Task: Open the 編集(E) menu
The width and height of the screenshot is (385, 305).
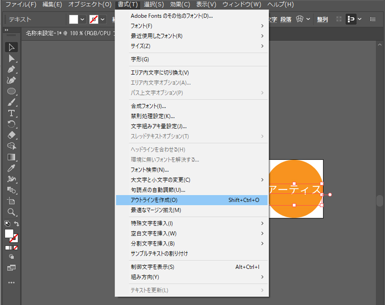Action: [x=52, y=4]
